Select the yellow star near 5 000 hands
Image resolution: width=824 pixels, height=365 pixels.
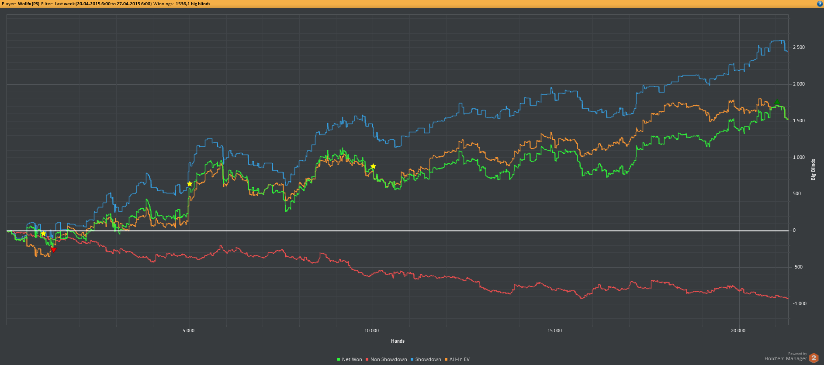click(190, 184)
